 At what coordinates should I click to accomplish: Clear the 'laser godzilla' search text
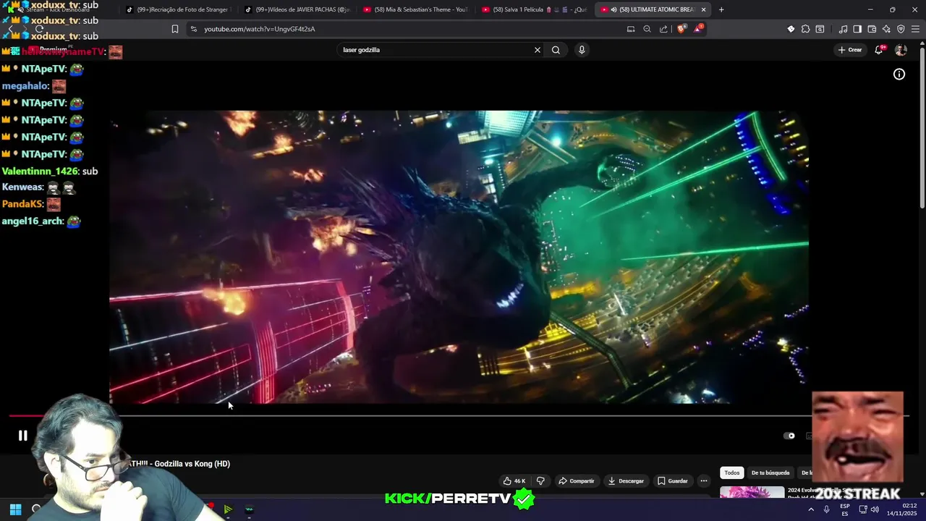click(537, 50)
